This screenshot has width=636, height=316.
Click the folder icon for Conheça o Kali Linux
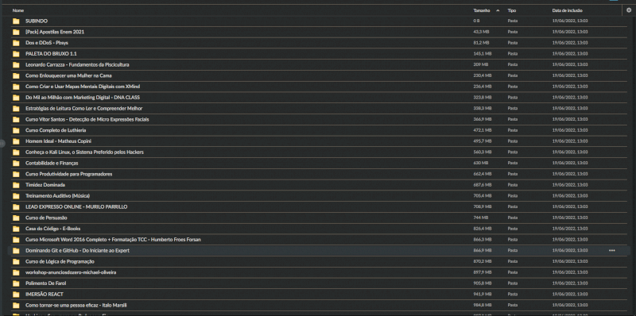click(16, 152)
